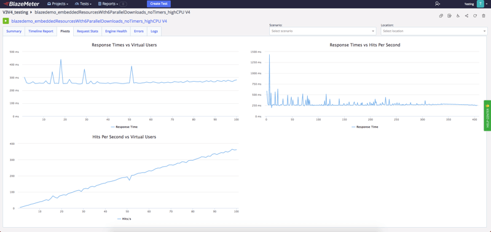Image resolution: width=491 pixels, height=232 pixels.
Task: Click the 'Response Times vs Virtual Users' chart title
Action: pos(124,45)
